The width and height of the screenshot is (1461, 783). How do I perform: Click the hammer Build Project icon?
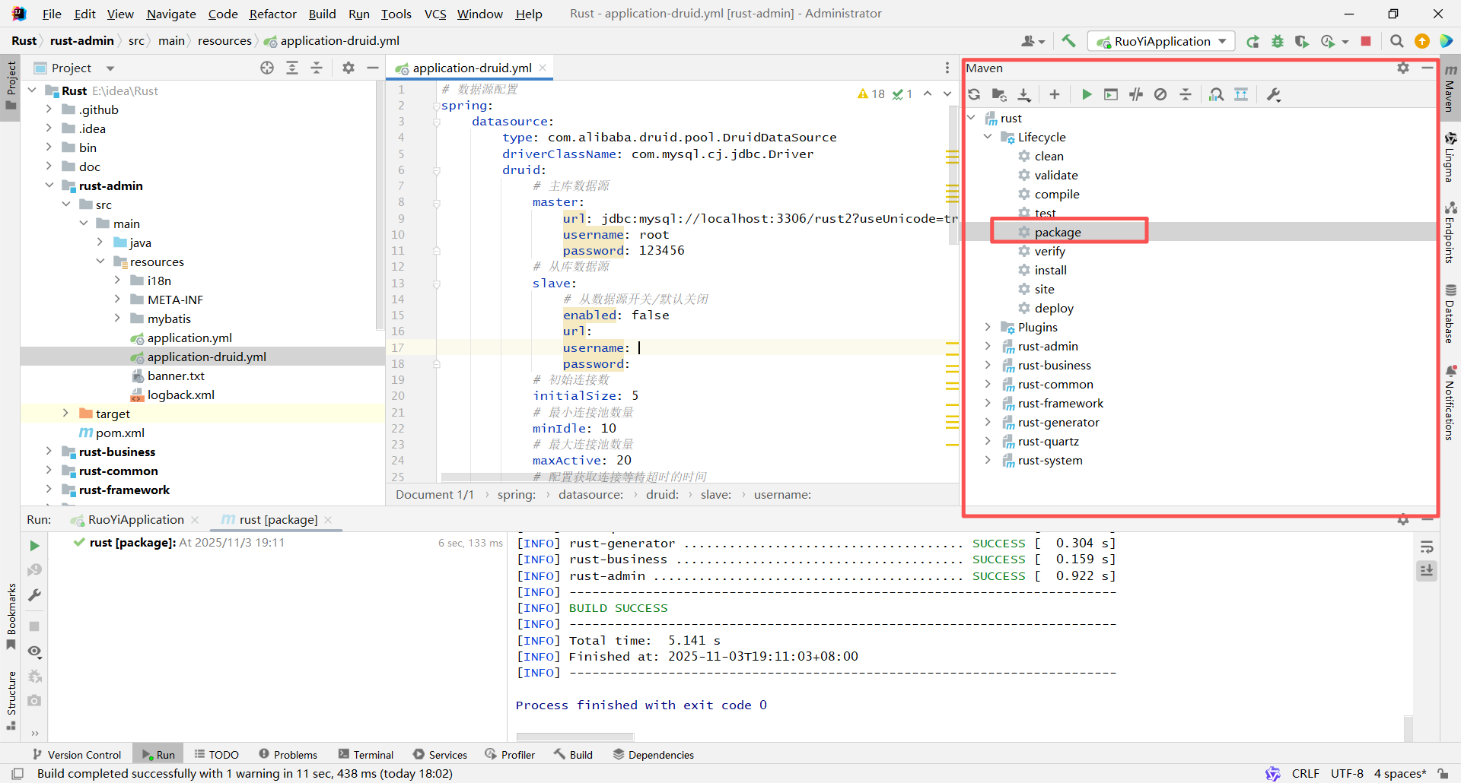1069,41
